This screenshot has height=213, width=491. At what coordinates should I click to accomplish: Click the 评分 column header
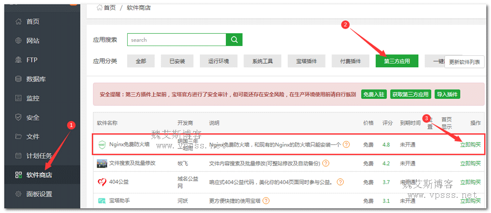tap(387, 123)
